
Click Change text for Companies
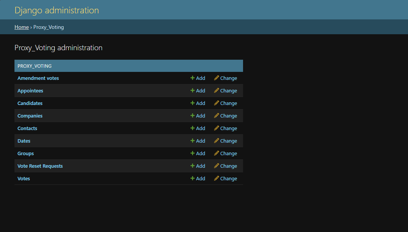coord(229,116)
